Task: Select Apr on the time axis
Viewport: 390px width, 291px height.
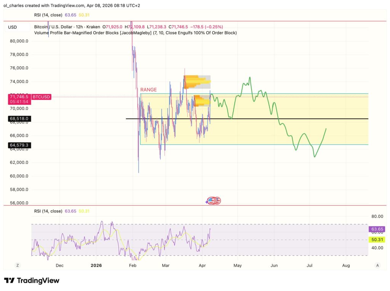Action: click(x=202, y=265)
